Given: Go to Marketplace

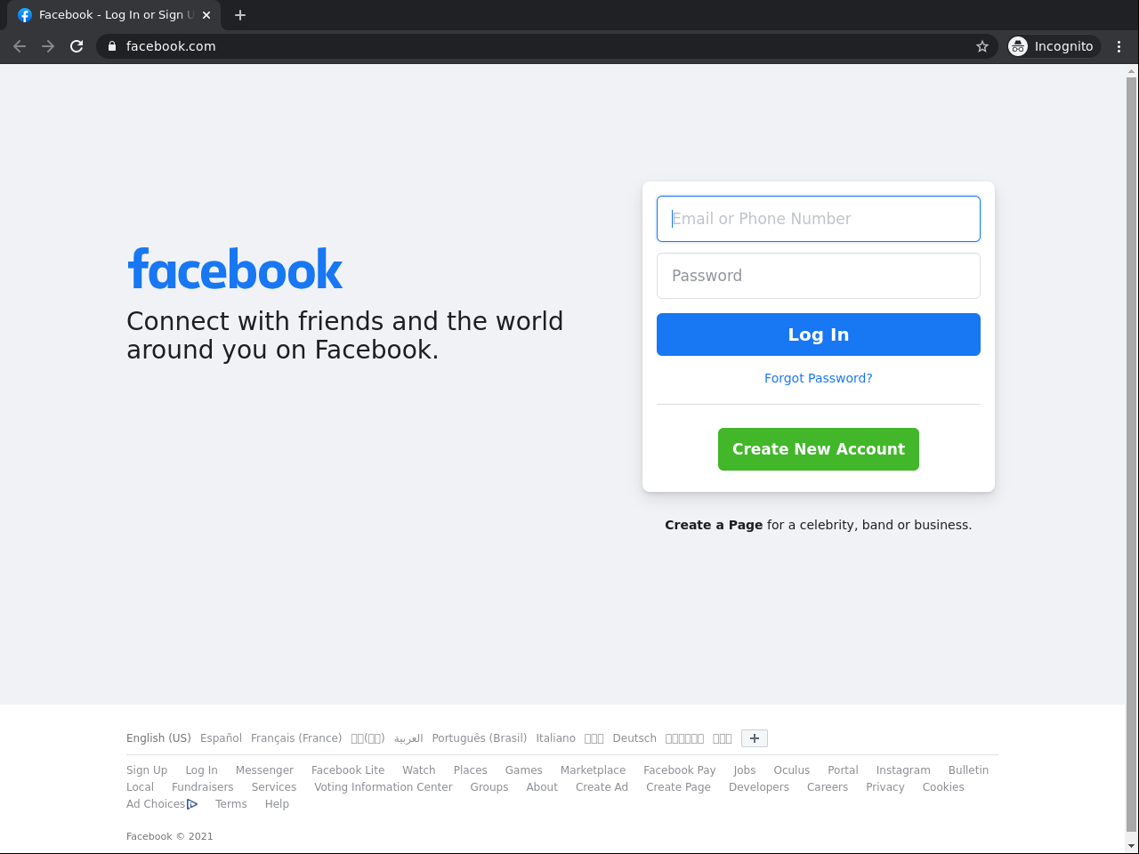Looking at the screenshot, I should pyautogui.click(x=593, y=770).
